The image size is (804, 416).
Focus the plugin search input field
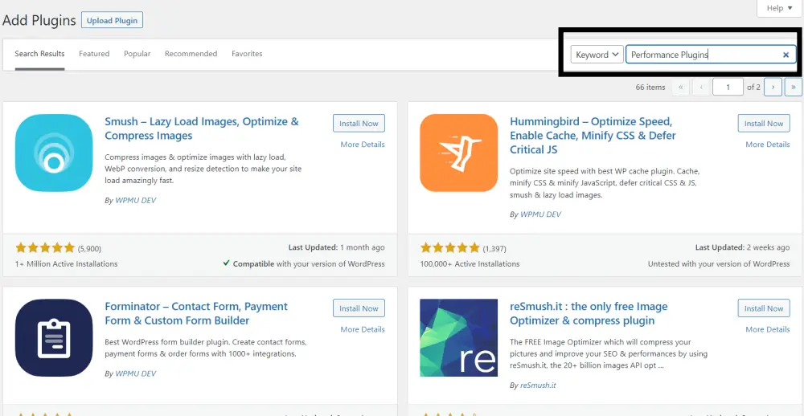coord(710,55)
